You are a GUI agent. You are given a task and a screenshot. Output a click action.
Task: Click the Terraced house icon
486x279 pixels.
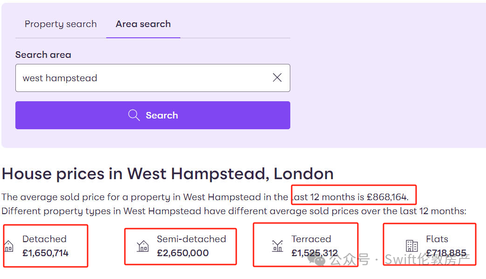point(277,246)
